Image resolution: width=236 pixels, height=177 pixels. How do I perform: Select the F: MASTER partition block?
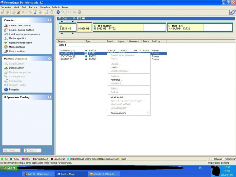(200, 27)
